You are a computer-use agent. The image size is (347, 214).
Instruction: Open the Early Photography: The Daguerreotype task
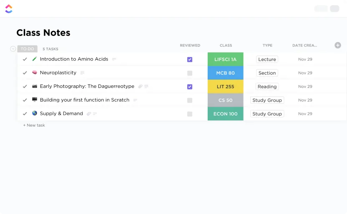pyautogui.click(x=87, y=86)
